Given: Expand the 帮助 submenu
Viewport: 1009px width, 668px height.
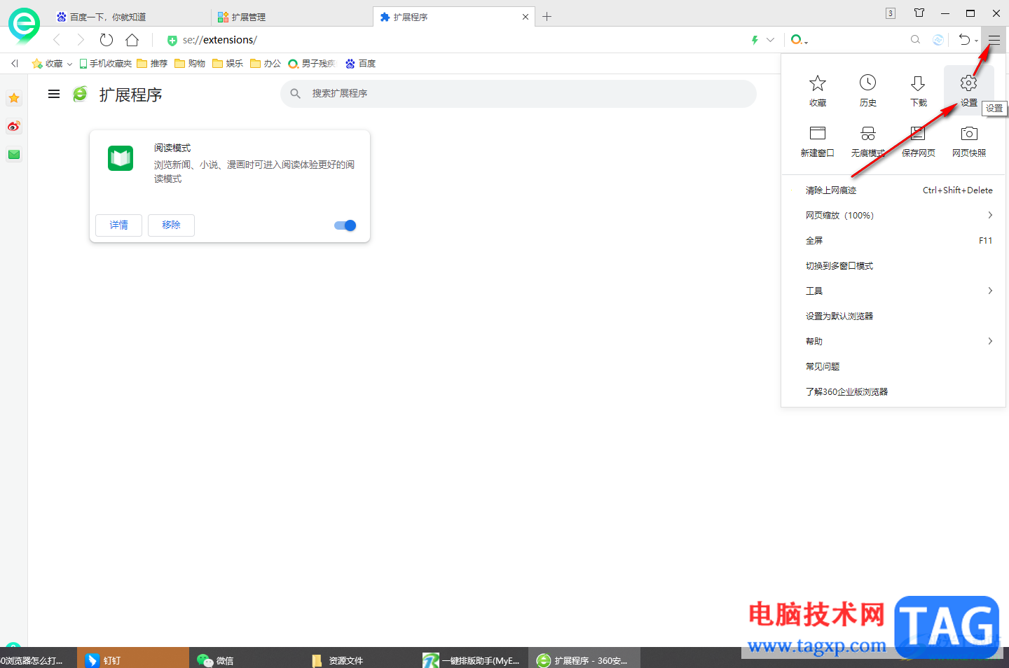Looking at the screenshot, I should coord(814,341).
